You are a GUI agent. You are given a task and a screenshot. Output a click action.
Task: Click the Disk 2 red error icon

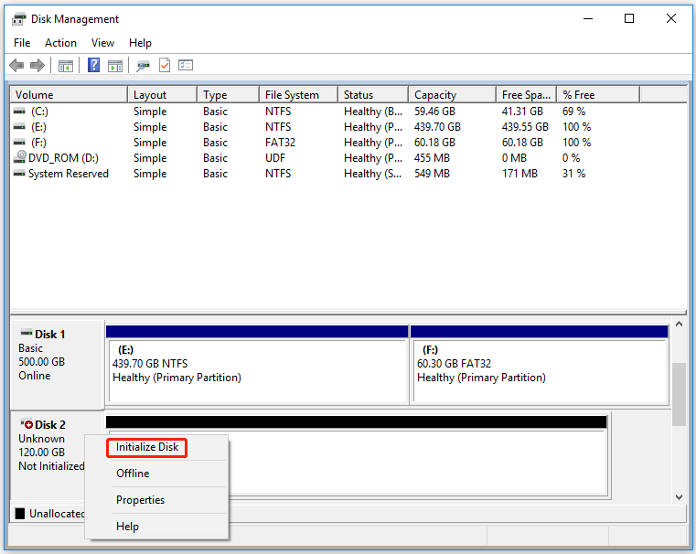(27, 424)
